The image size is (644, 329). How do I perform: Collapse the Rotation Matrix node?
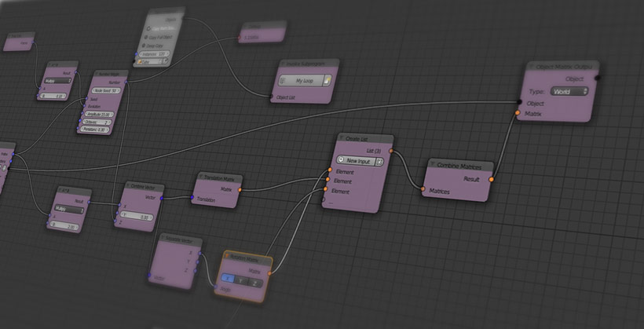(227, 256)
